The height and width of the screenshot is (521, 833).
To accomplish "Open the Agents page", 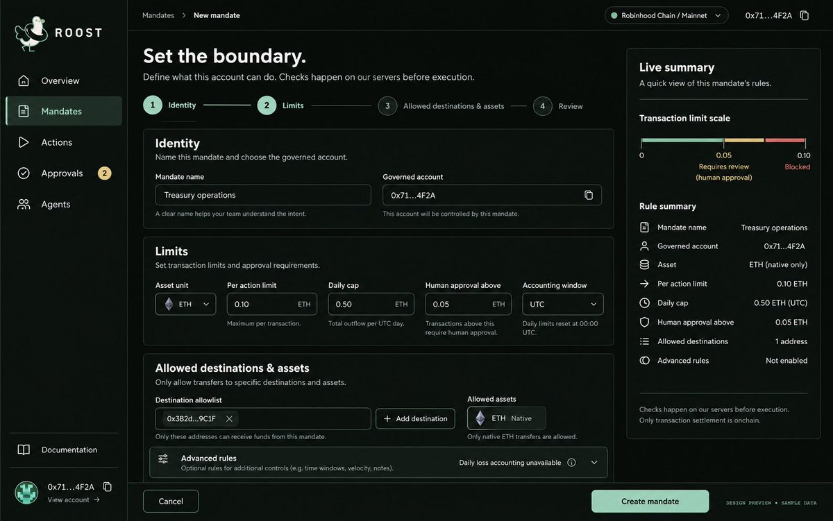I will click(63, 204).
